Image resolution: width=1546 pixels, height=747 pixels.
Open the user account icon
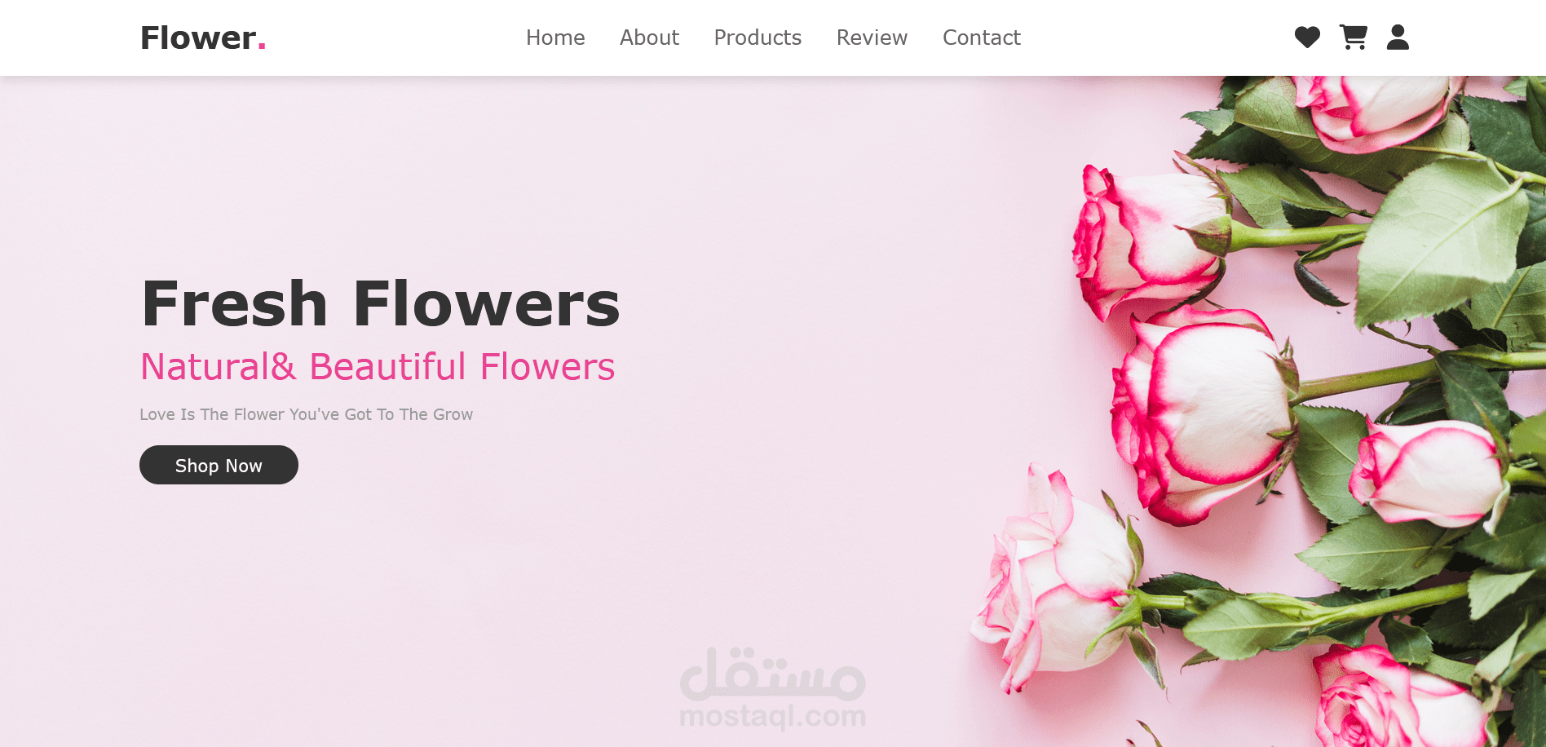coord(1398,38)
